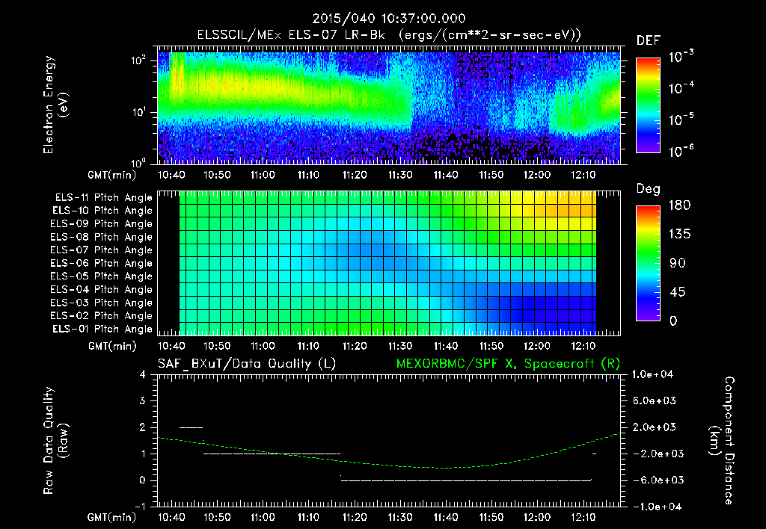Select the ELS-08 Pitch Angle row label
The image size is (766, 529).
coord(102,237)
